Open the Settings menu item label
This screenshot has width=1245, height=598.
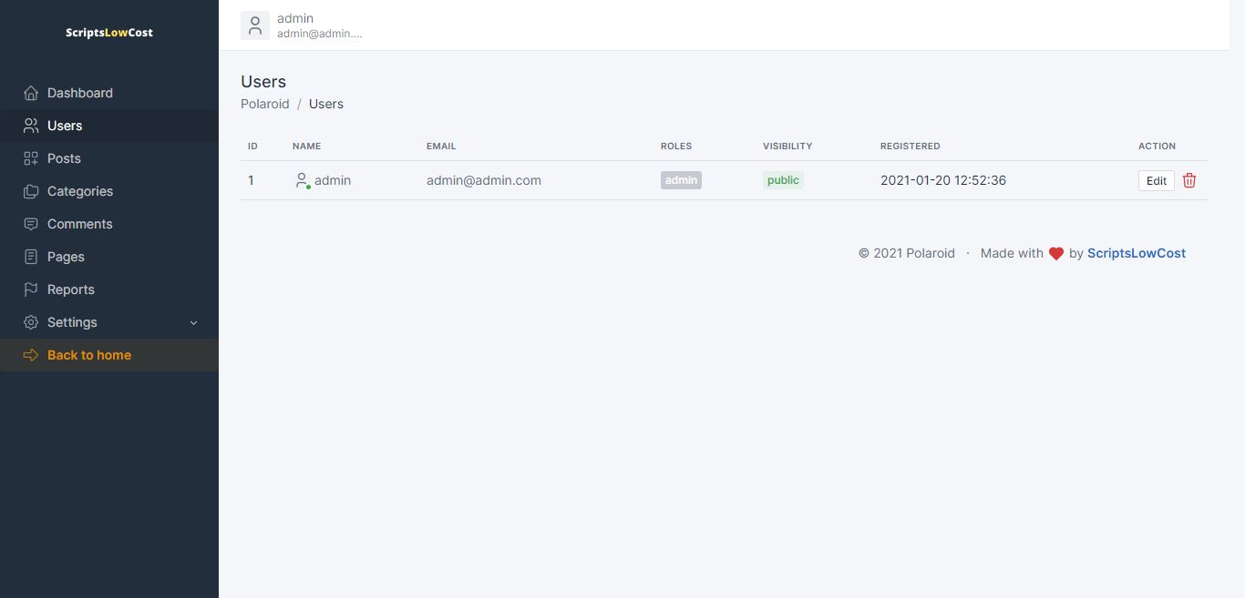tap(72, 322)
